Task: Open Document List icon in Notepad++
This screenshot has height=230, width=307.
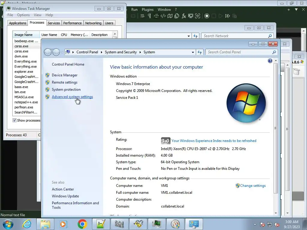Action: (x=177, y=16)
